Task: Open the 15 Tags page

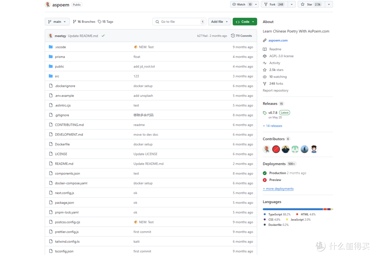Action: click(106, 22)
